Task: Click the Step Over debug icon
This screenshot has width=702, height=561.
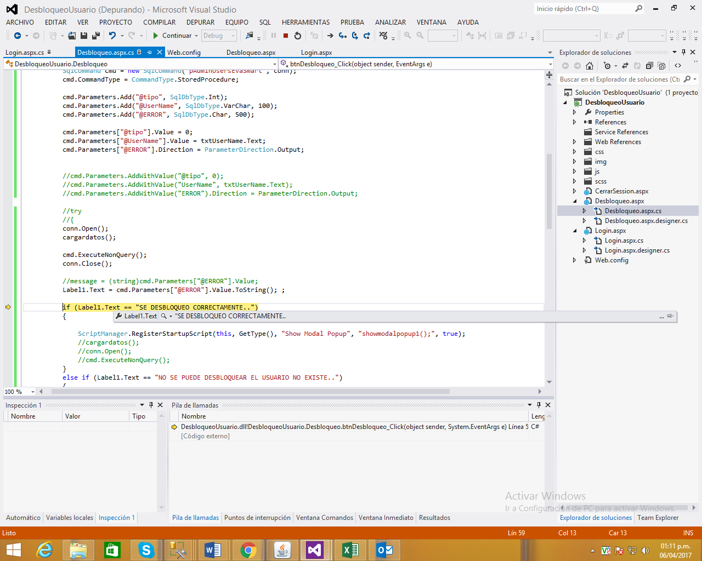Action: click(x=355, y=36)
